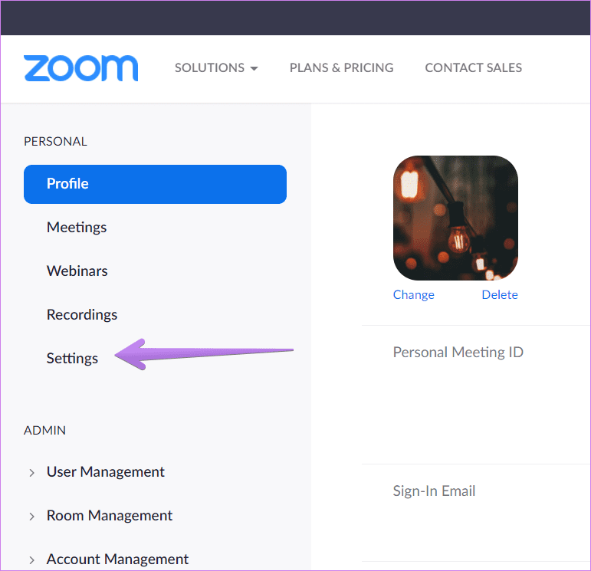Screen dimensions: 591x571
Task: Expand User Management chevron
Action: (x=31, y=473)
